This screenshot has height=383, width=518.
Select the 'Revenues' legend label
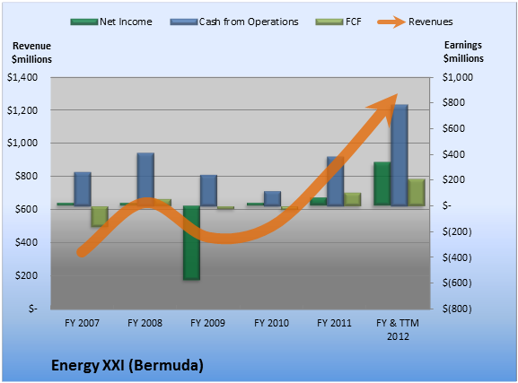(x=431, y=22)
